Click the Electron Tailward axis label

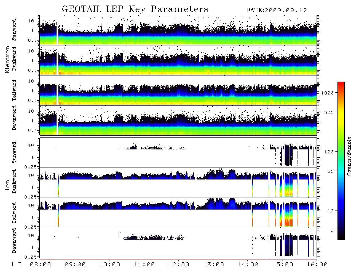[x=14, y=90]
